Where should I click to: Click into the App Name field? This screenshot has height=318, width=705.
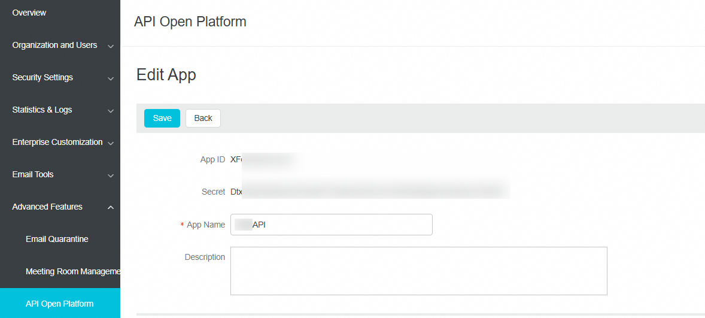click(332, 225)
